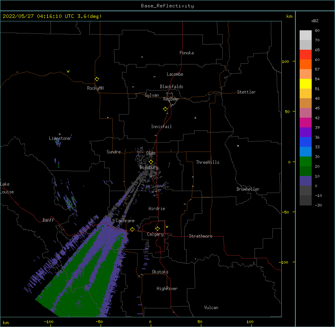Image resolution: width=335 pixels, height=327 pixels.
Task: Pick the light gray 70-80 dBZ swatch
Action: pos(305,35)
